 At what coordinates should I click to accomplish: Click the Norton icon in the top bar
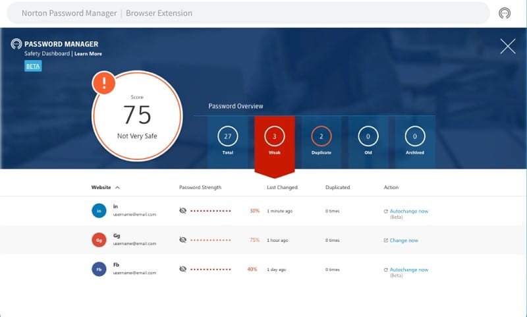505,13
